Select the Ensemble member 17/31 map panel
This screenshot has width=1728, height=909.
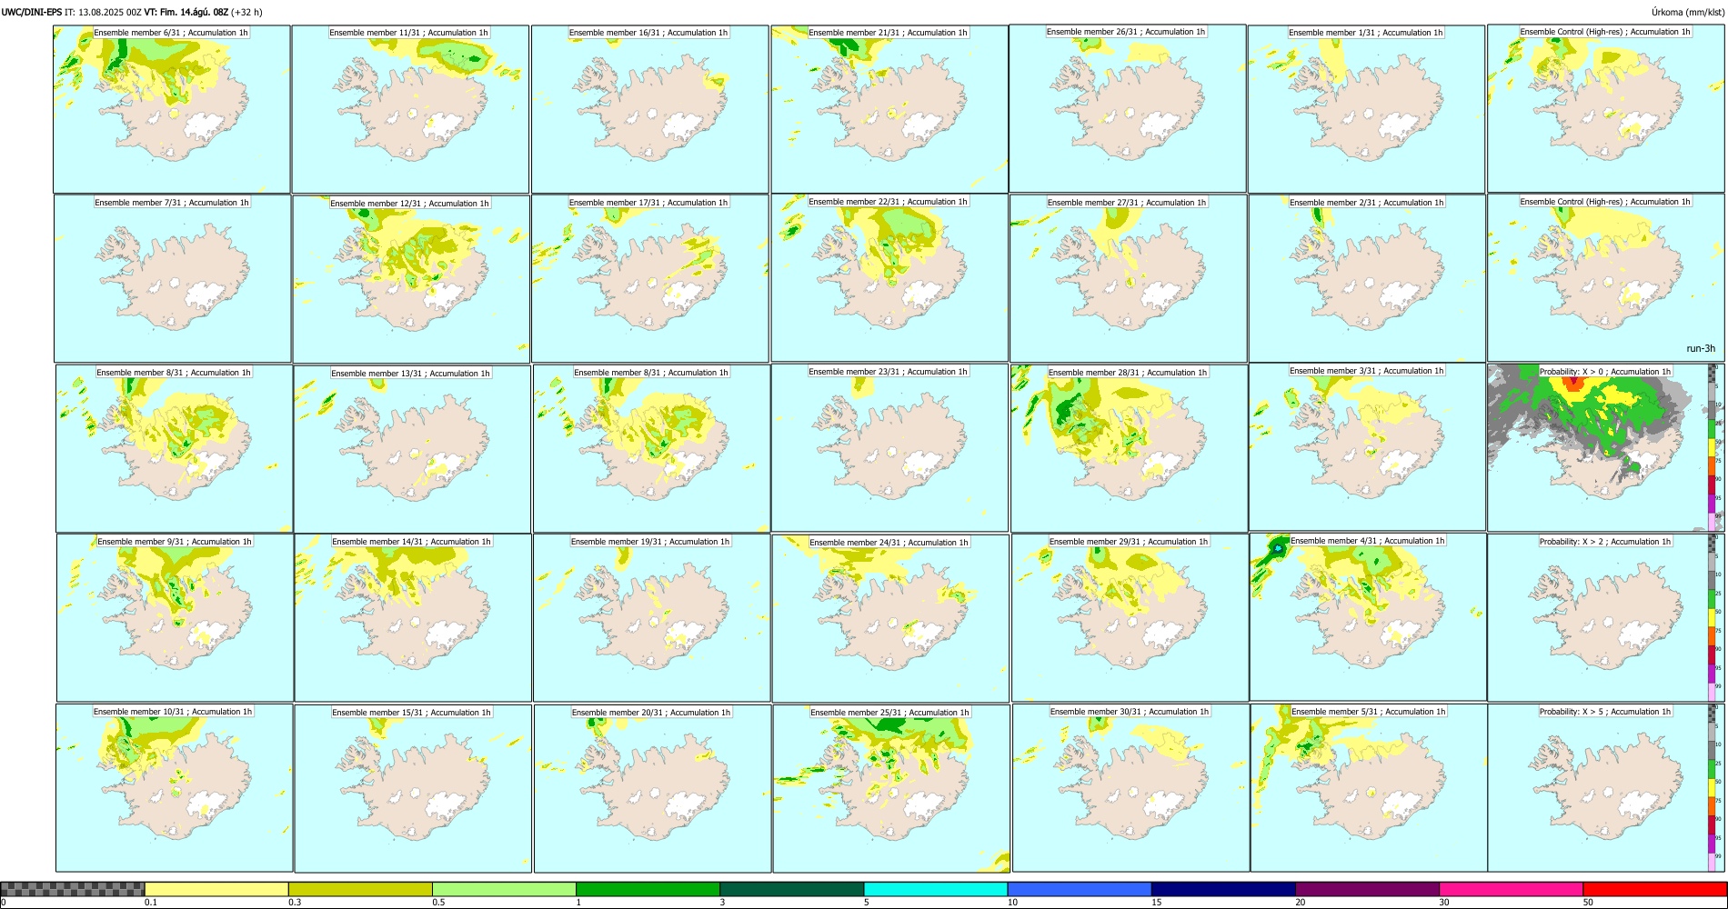pyautogui.click(x=649, y=279)
